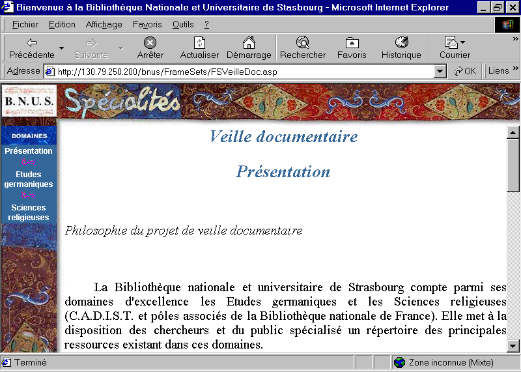Viewport: 521px width, 372px height.
Task: Click the B.N.U.S. logo
Action: click(x=29, y=101)
